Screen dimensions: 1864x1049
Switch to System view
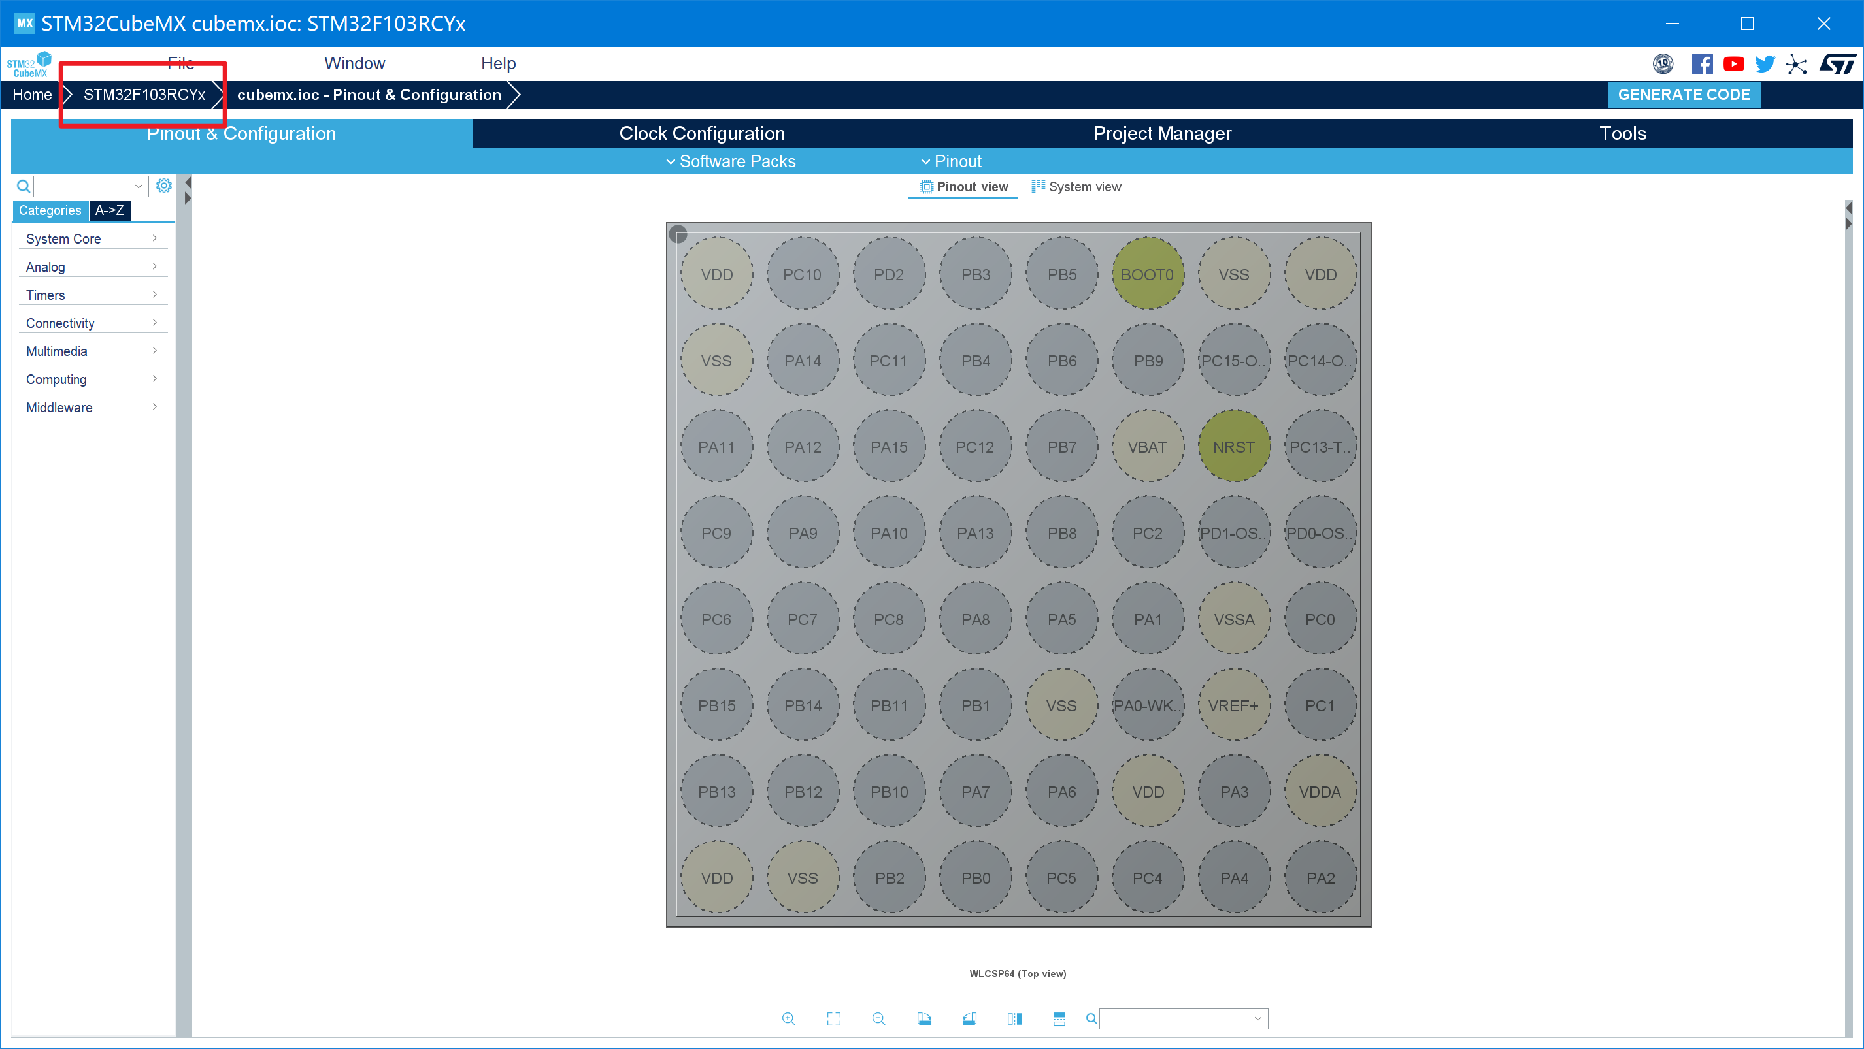1076,187
